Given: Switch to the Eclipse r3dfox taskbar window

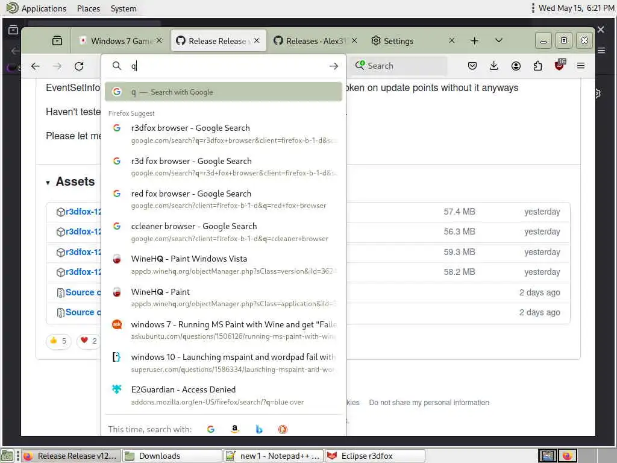Looking at the screenshot, I should click(375, 456).
